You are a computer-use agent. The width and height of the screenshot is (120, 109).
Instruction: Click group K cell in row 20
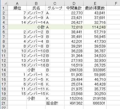pos(55,98)
